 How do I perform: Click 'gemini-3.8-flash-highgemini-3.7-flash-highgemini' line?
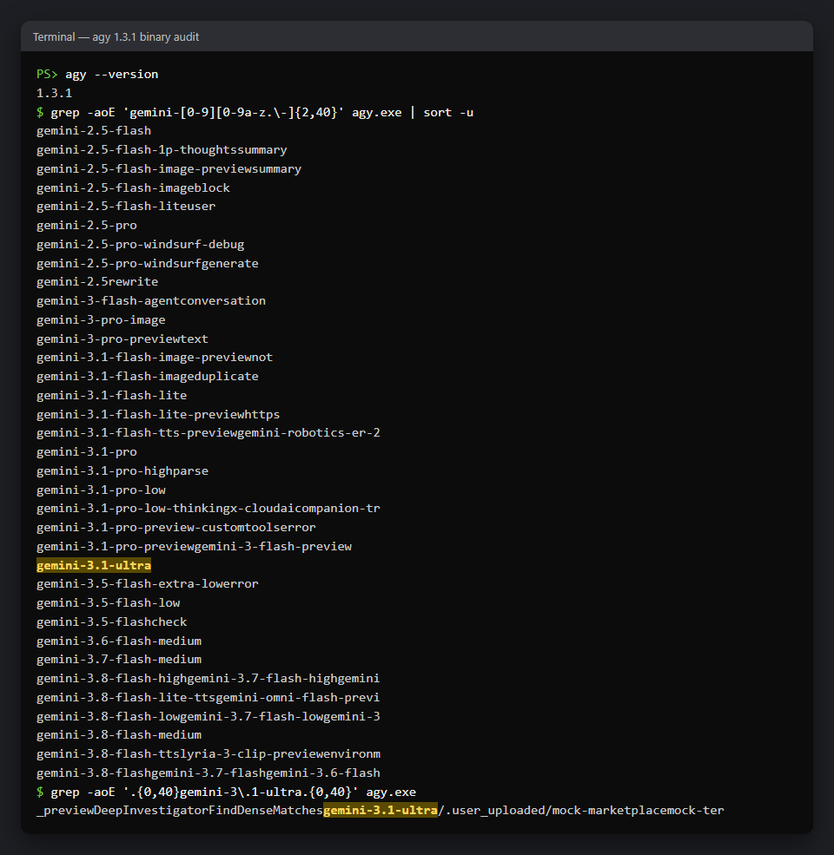(x=208, y=678)
